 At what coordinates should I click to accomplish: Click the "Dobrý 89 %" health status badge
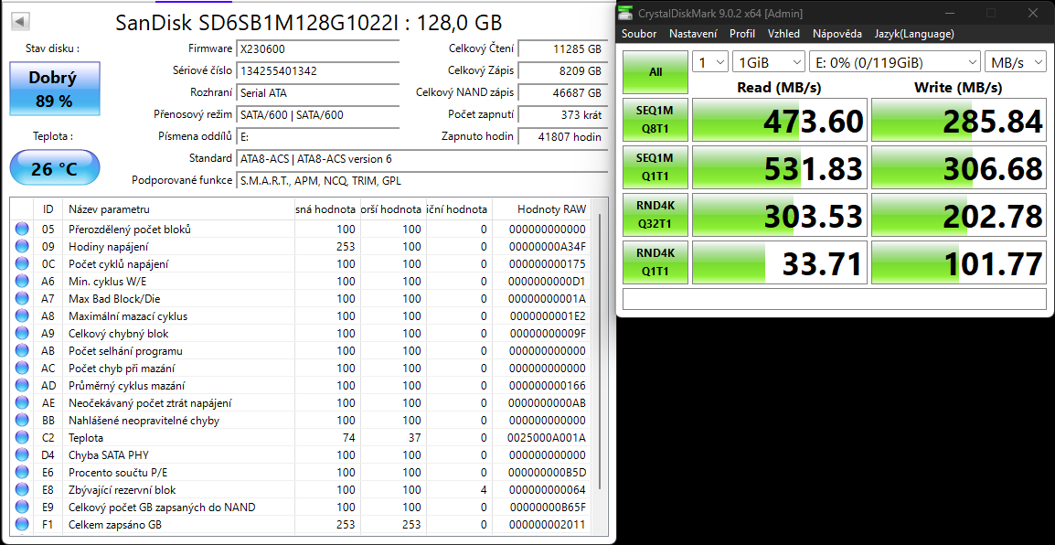[54, 88]
